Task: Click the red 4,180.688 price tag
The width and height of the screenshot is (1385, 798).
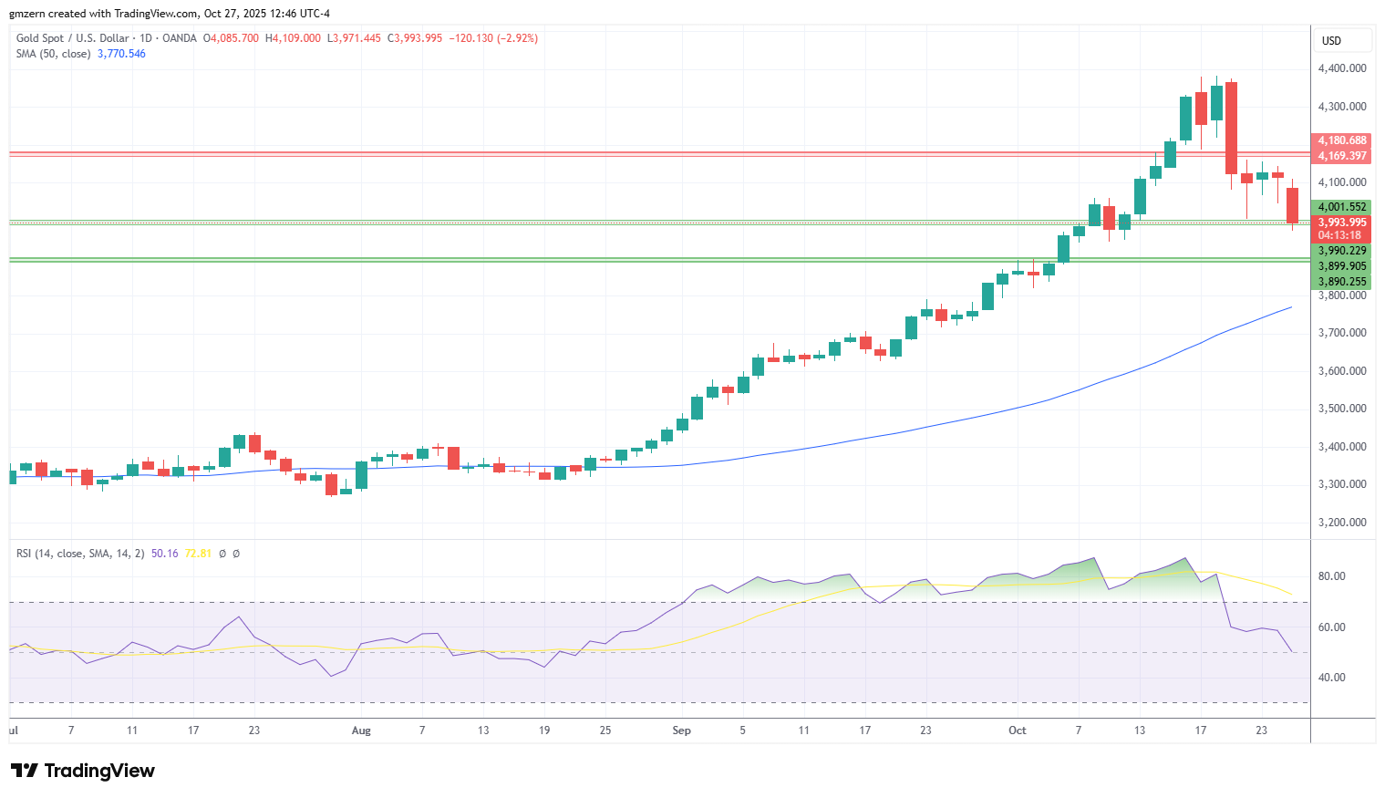Action: (1341, 140)
